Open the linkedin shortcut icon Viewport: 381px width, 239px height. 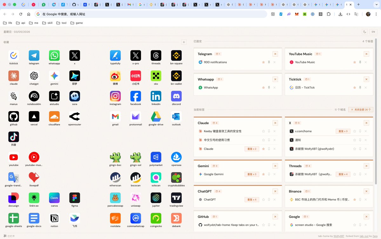[156, 96]
